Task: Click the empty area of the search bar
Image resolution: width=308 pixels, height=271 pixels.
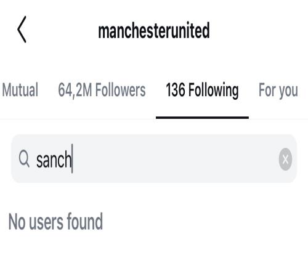Action: tap(174, 158)
